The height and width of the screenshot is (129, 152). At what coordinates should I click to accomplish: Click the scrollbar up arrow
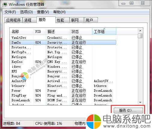[x=140, y=31]
